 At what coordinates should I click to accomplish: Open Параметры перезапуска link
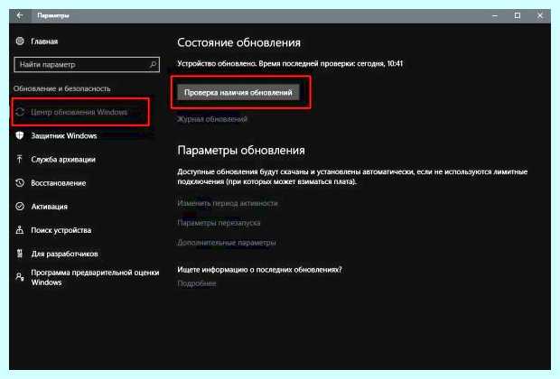[219, 223]
